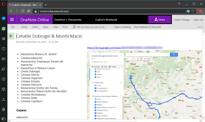Reload the current page

[23, 11]
